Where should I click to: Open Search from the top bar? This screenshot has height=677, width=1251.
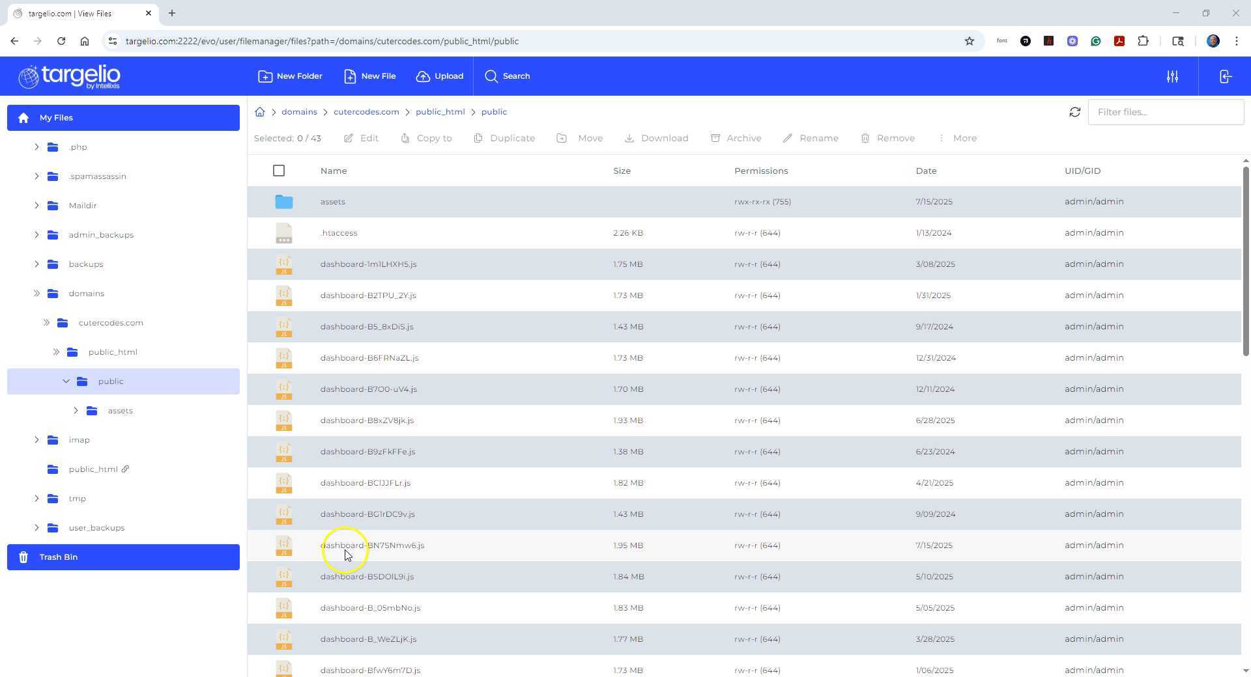(x=508, y=76)
